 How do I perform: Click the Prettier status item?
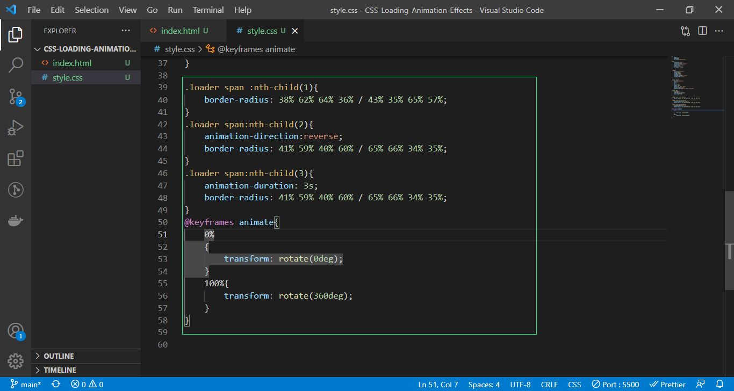tap(667, 385)
